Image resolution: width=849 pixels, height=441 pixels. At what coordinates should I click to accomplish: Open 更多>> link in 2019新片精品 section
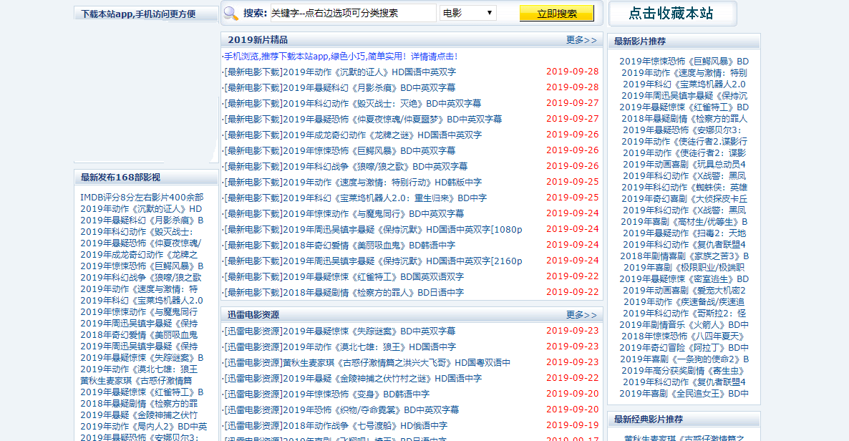point(583,41)
